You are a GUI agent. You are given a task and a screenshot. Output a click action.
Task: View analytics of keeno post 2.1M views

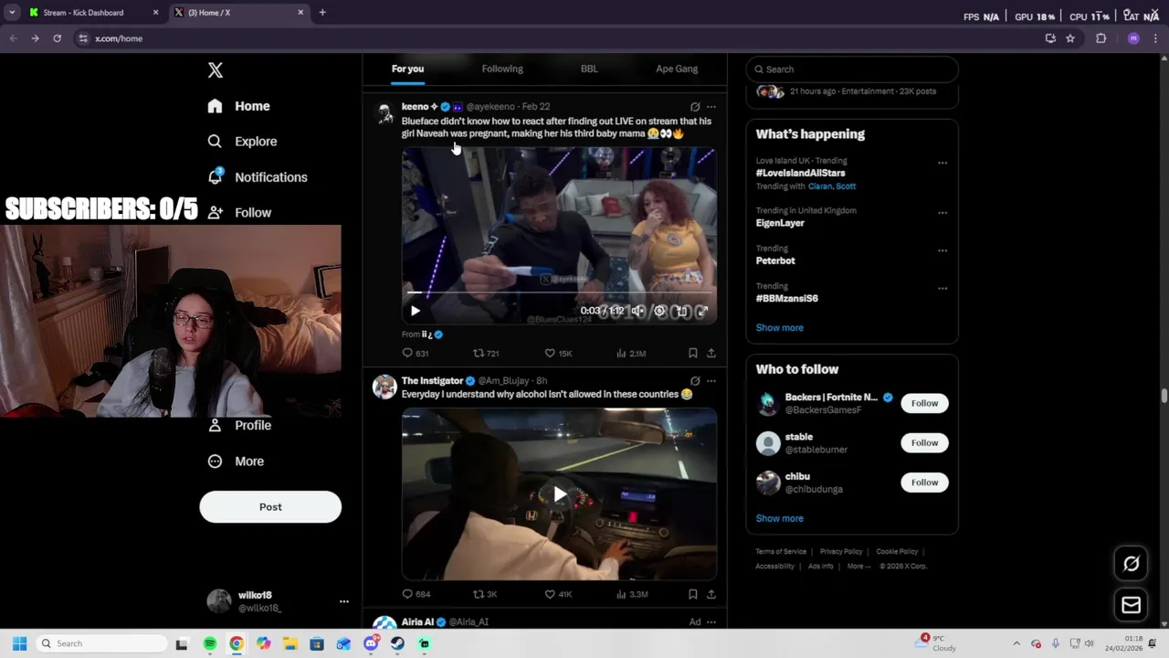point(631,353)
